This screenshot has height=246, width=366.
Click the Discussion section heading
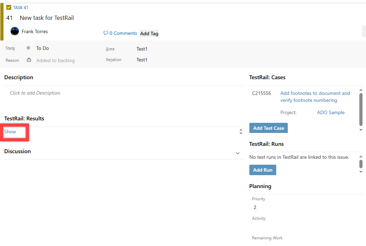[17, 151]
